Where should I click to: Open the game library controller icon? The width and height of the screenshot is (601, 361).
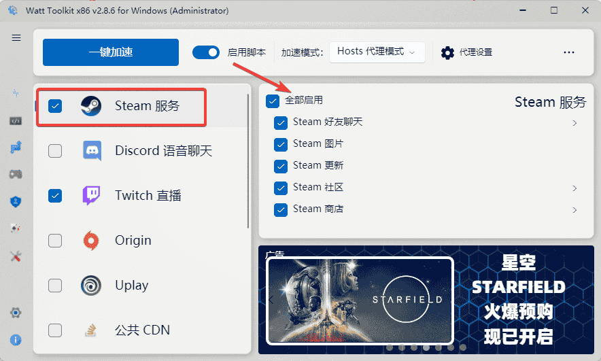[x=16, y=174]
